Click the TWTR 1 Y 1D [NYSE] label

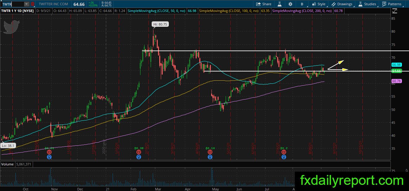17,11
